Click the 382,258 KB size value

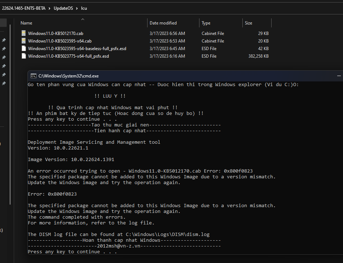pos(258,56)
